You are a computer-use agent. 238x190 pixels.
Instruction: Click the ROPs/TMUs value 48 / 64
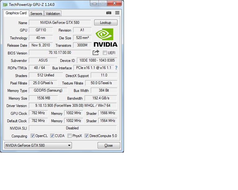(39, 68)
